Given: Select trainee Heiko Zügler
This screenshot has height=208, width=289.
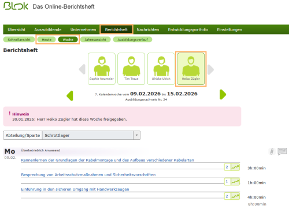Looking at the screenshot, I should (191, 69).
